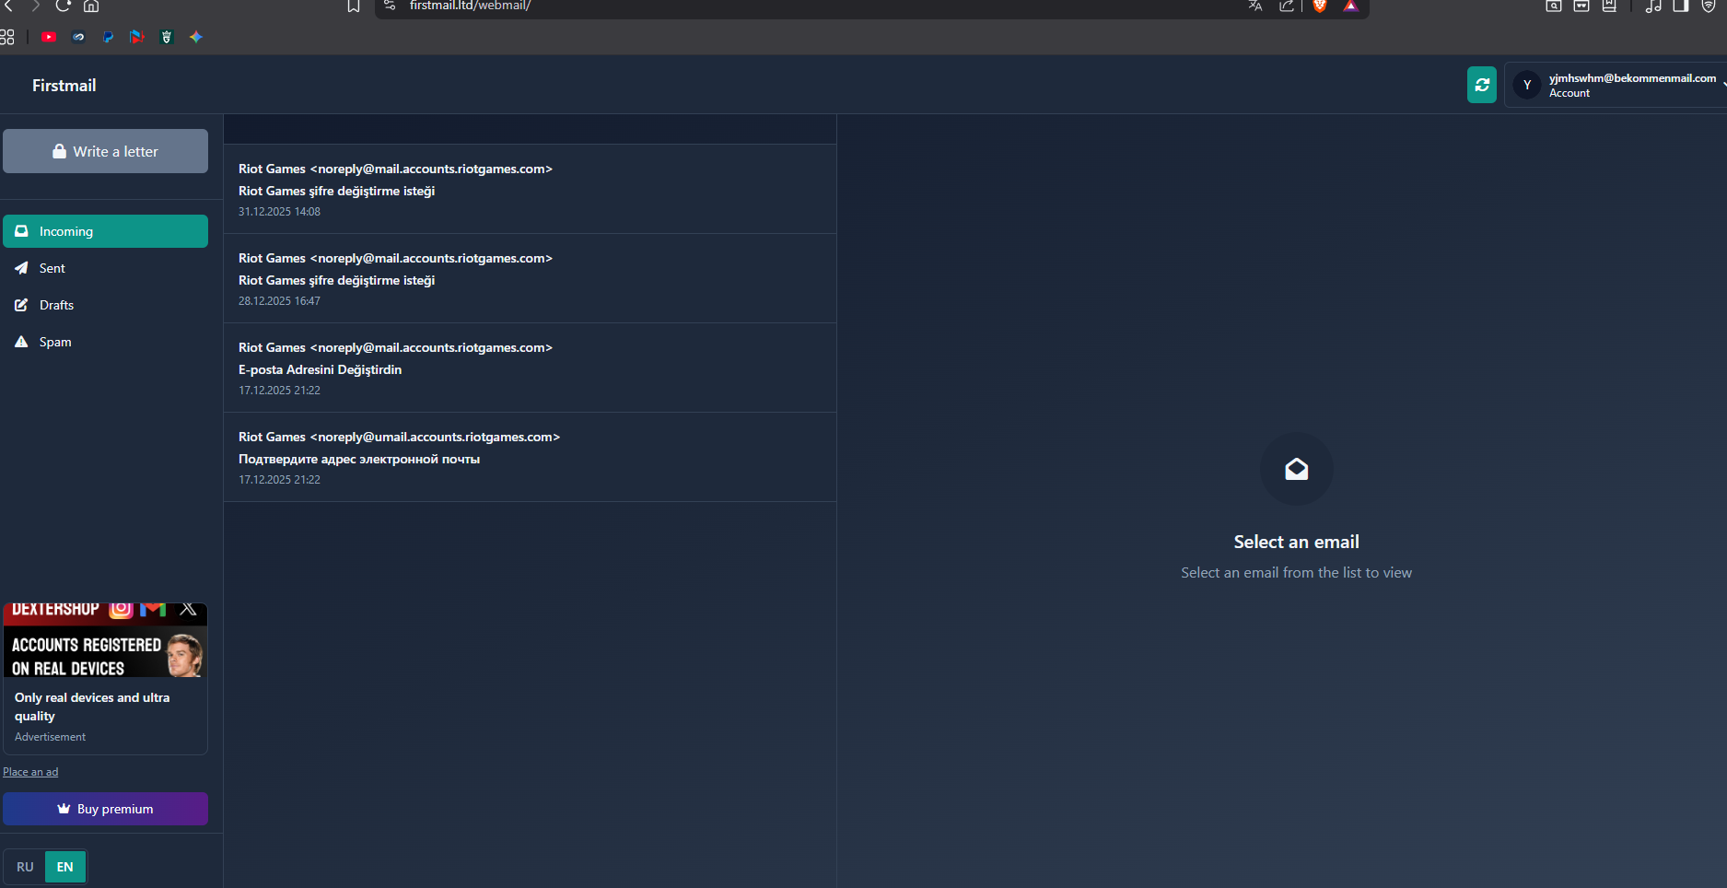
Task: Go back in browser history
Action: [x=8, y=6]
